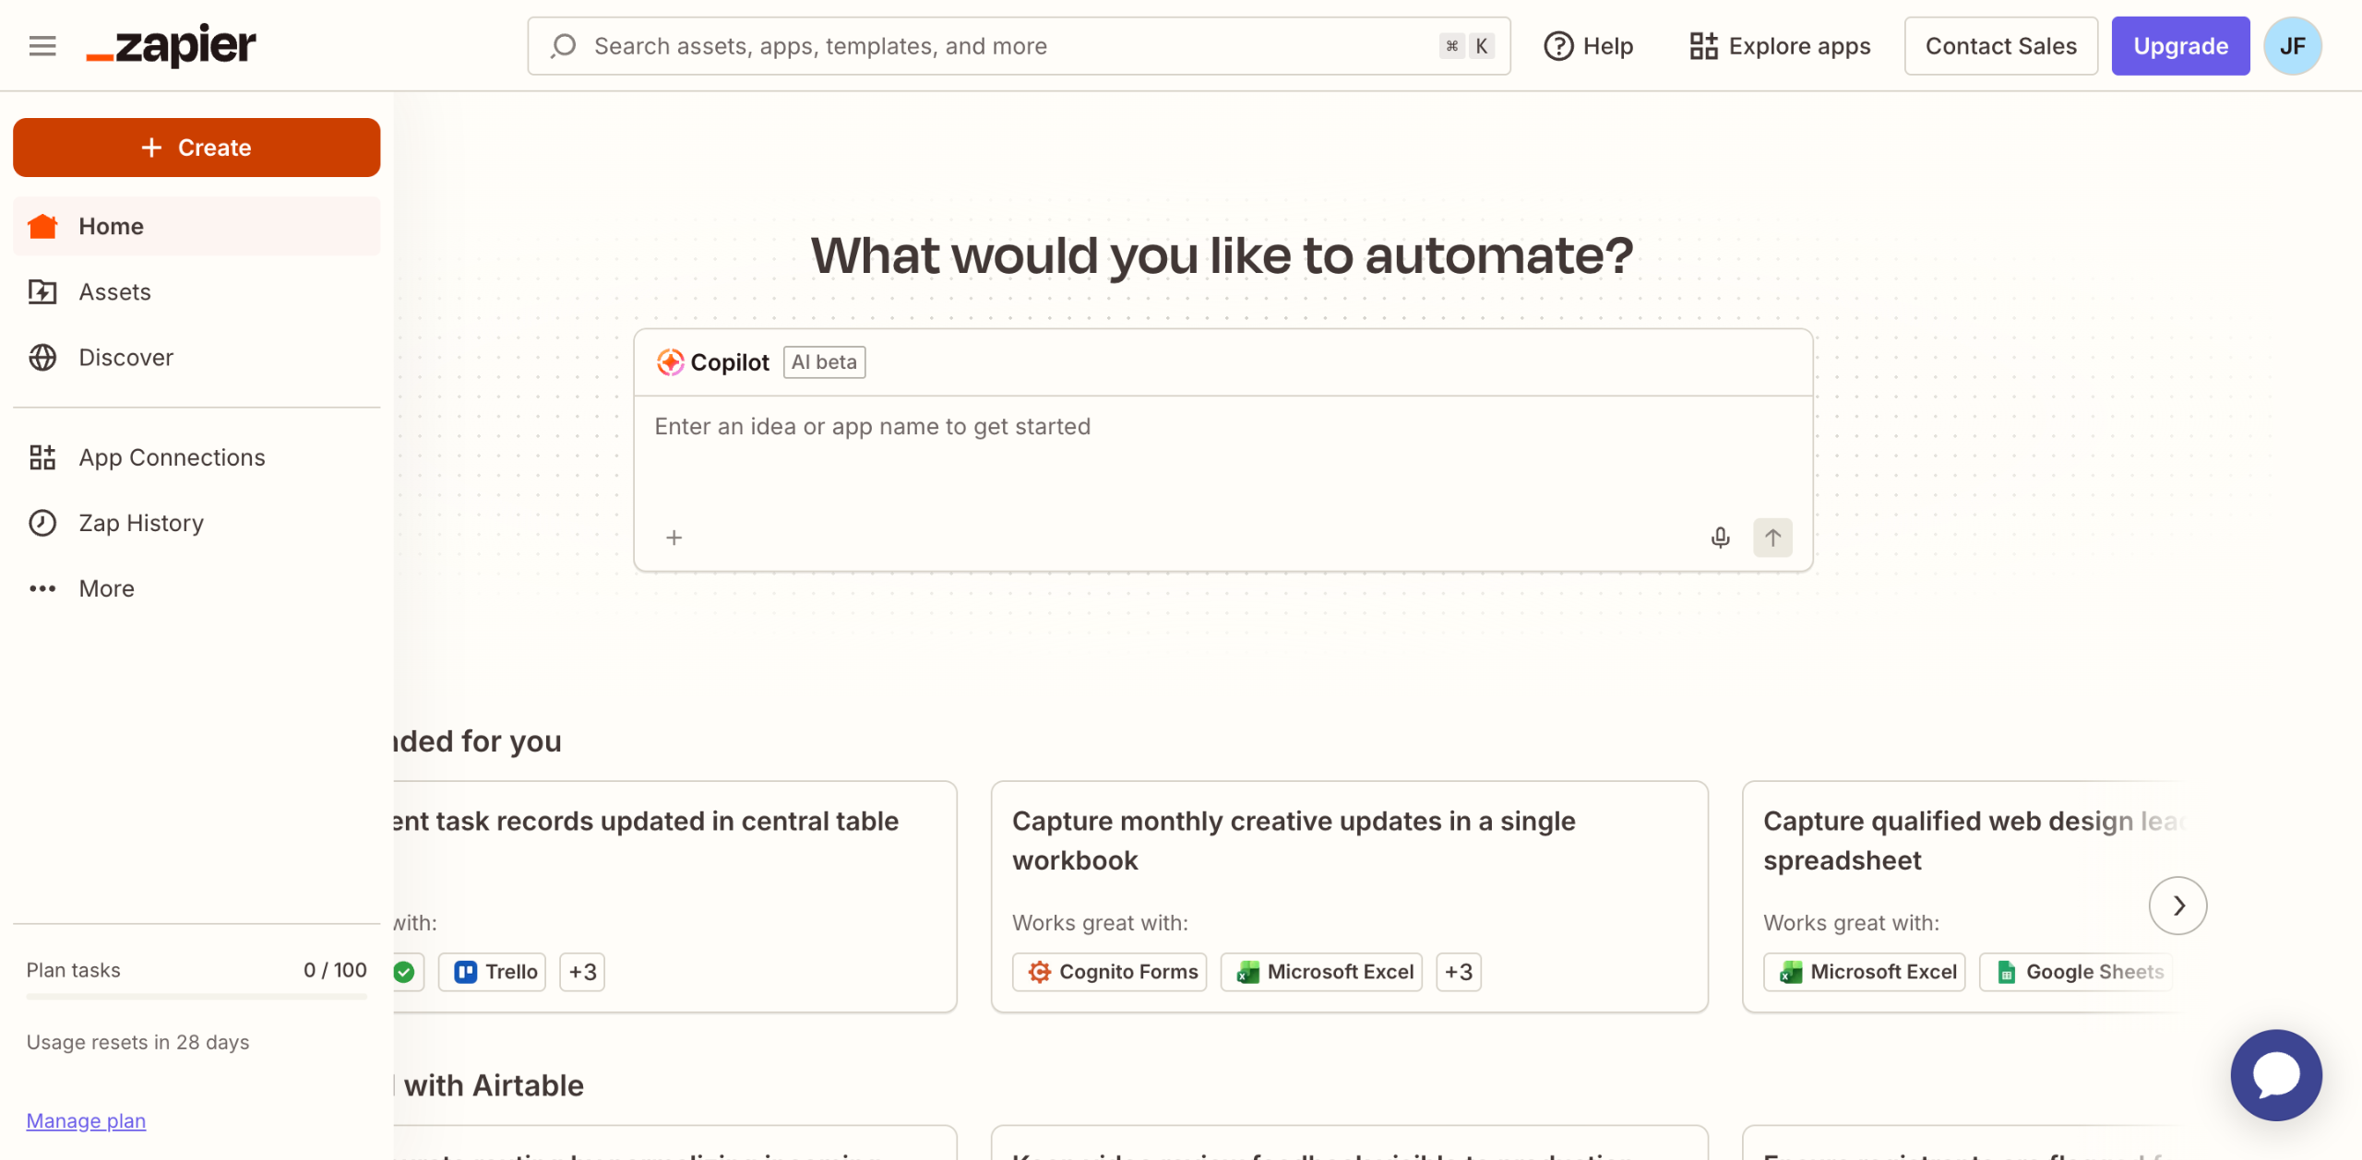Viewport: 2362px width, 1160px height.
Task: Click the Upgrade button
Action: 2180,46
